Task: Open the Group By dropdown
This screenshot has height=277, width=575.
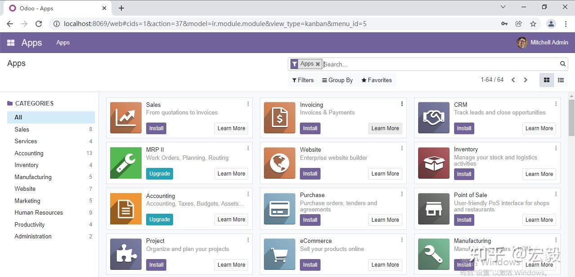Action: pos(337,80)
